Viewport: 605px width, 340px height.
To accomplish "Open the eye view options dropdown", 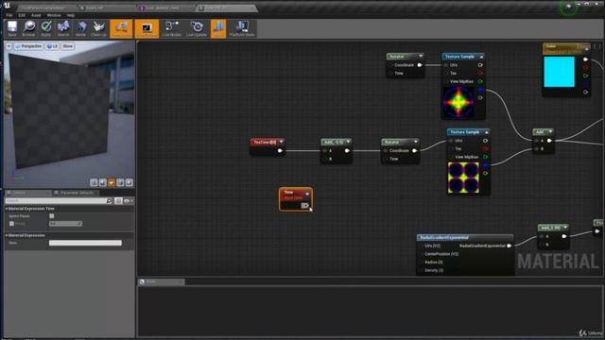I will 129,201.
